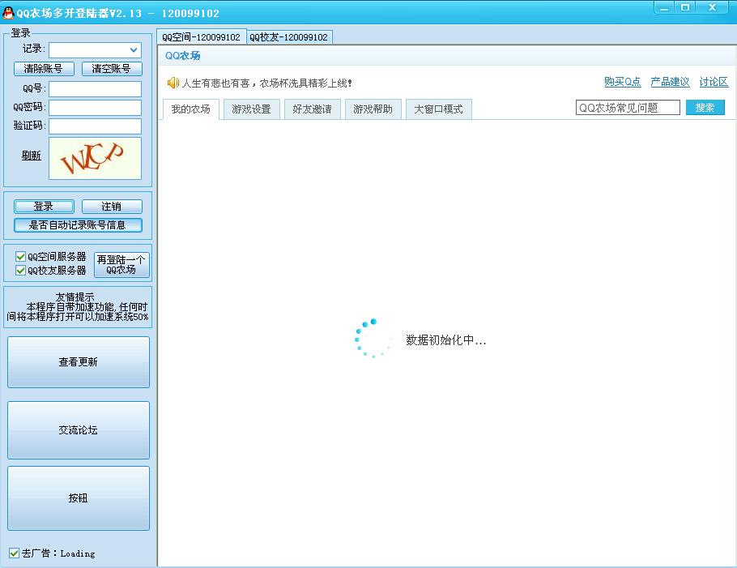Click the loading spinner in the center

[373, 339]
